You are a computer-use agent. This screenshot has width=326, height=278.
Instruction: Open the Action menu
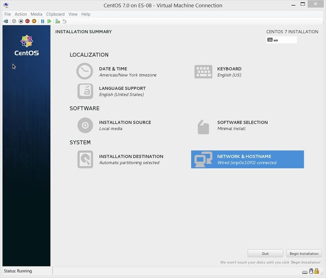21,14
